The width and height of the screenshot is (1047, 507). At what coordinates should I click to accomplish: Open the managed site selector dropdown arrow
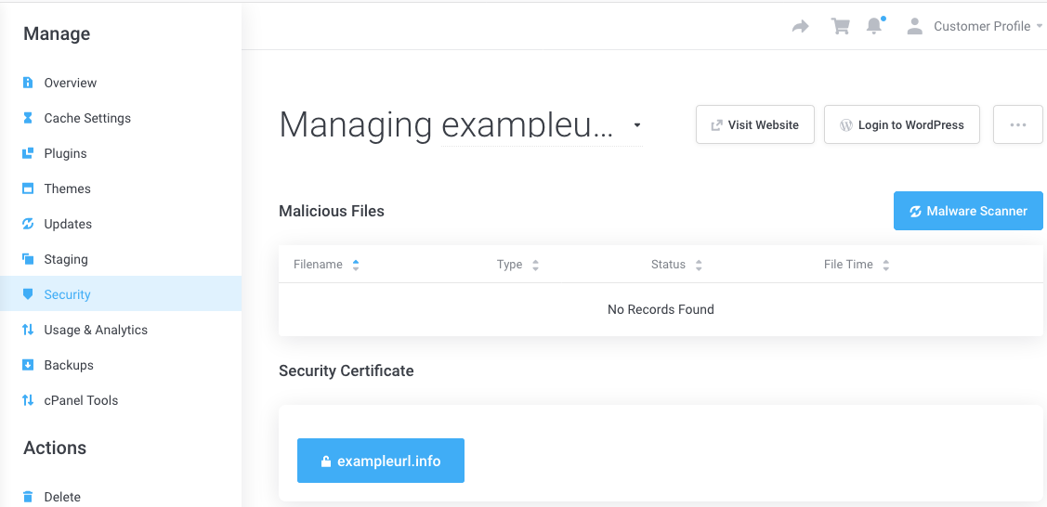click(637, 125)
